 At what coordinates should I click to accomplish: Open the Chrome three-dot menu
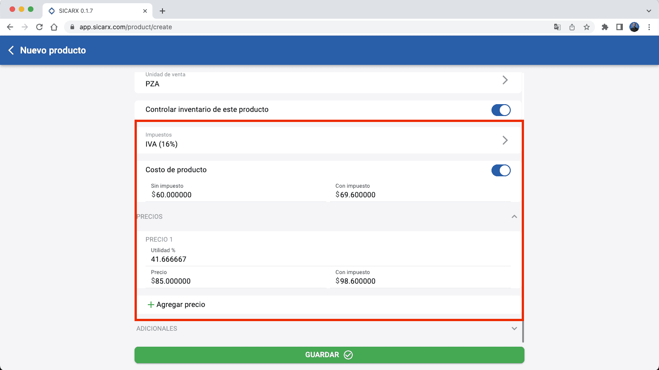(x=649, y=27)
